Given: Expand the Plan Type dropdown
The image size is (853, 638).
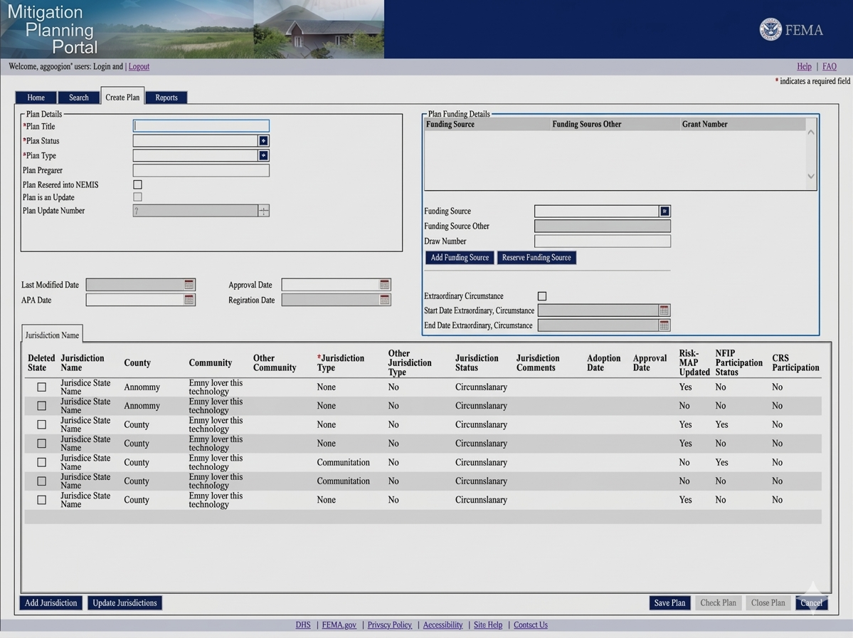Looking at the screenshot, I should click(x=263, y=155).
